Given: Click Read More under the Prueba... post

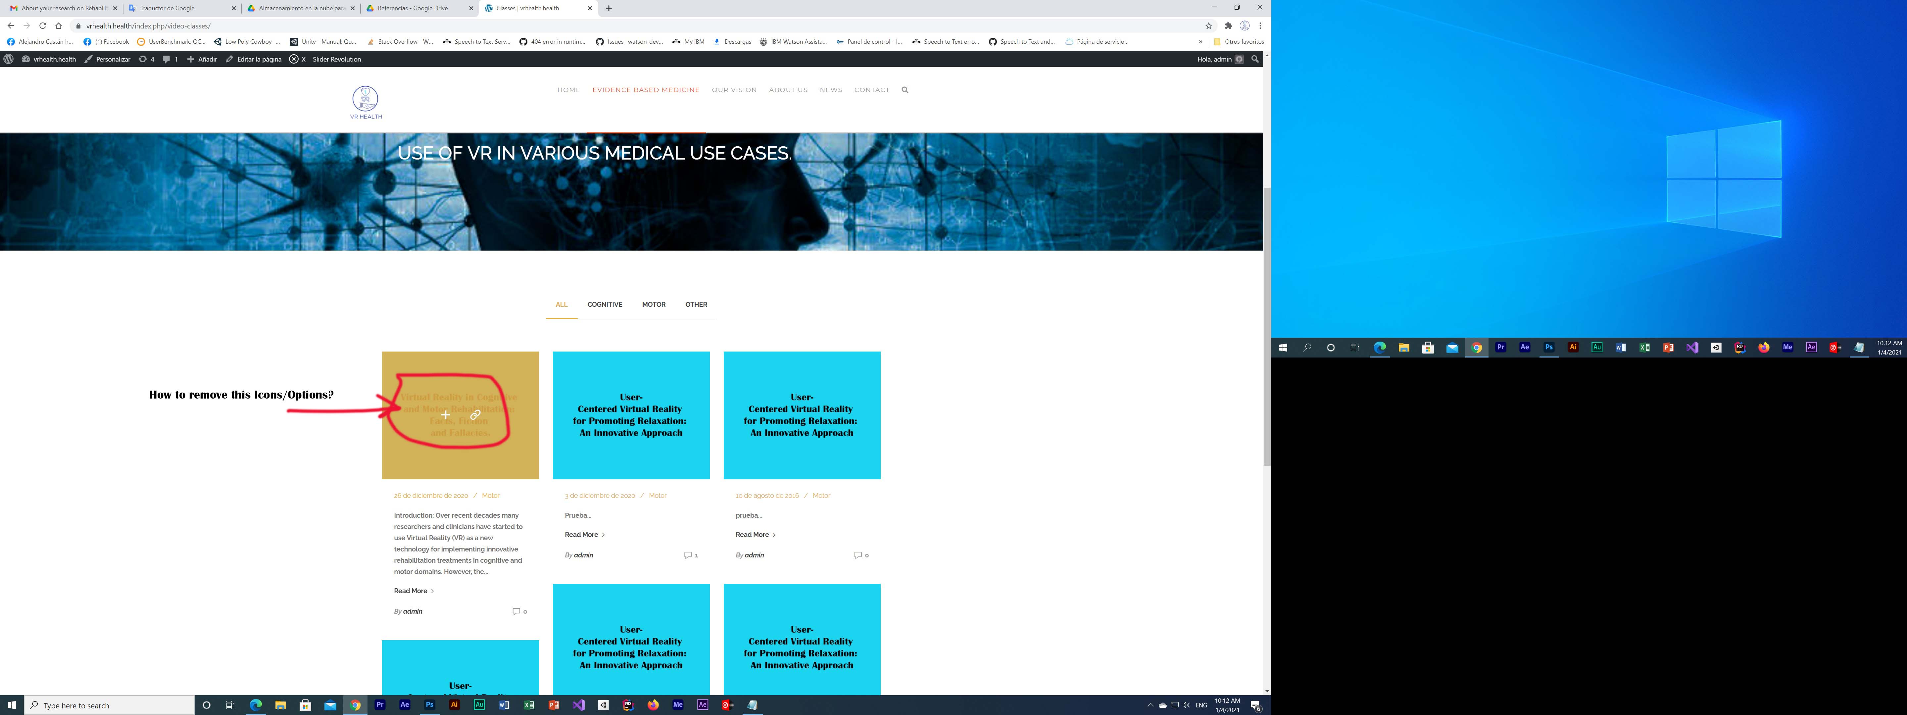Looking at the screenshot, I should (x=585, y=534).
